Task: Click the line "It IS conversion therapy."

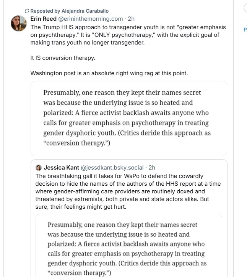Action: tap(63, 58)
